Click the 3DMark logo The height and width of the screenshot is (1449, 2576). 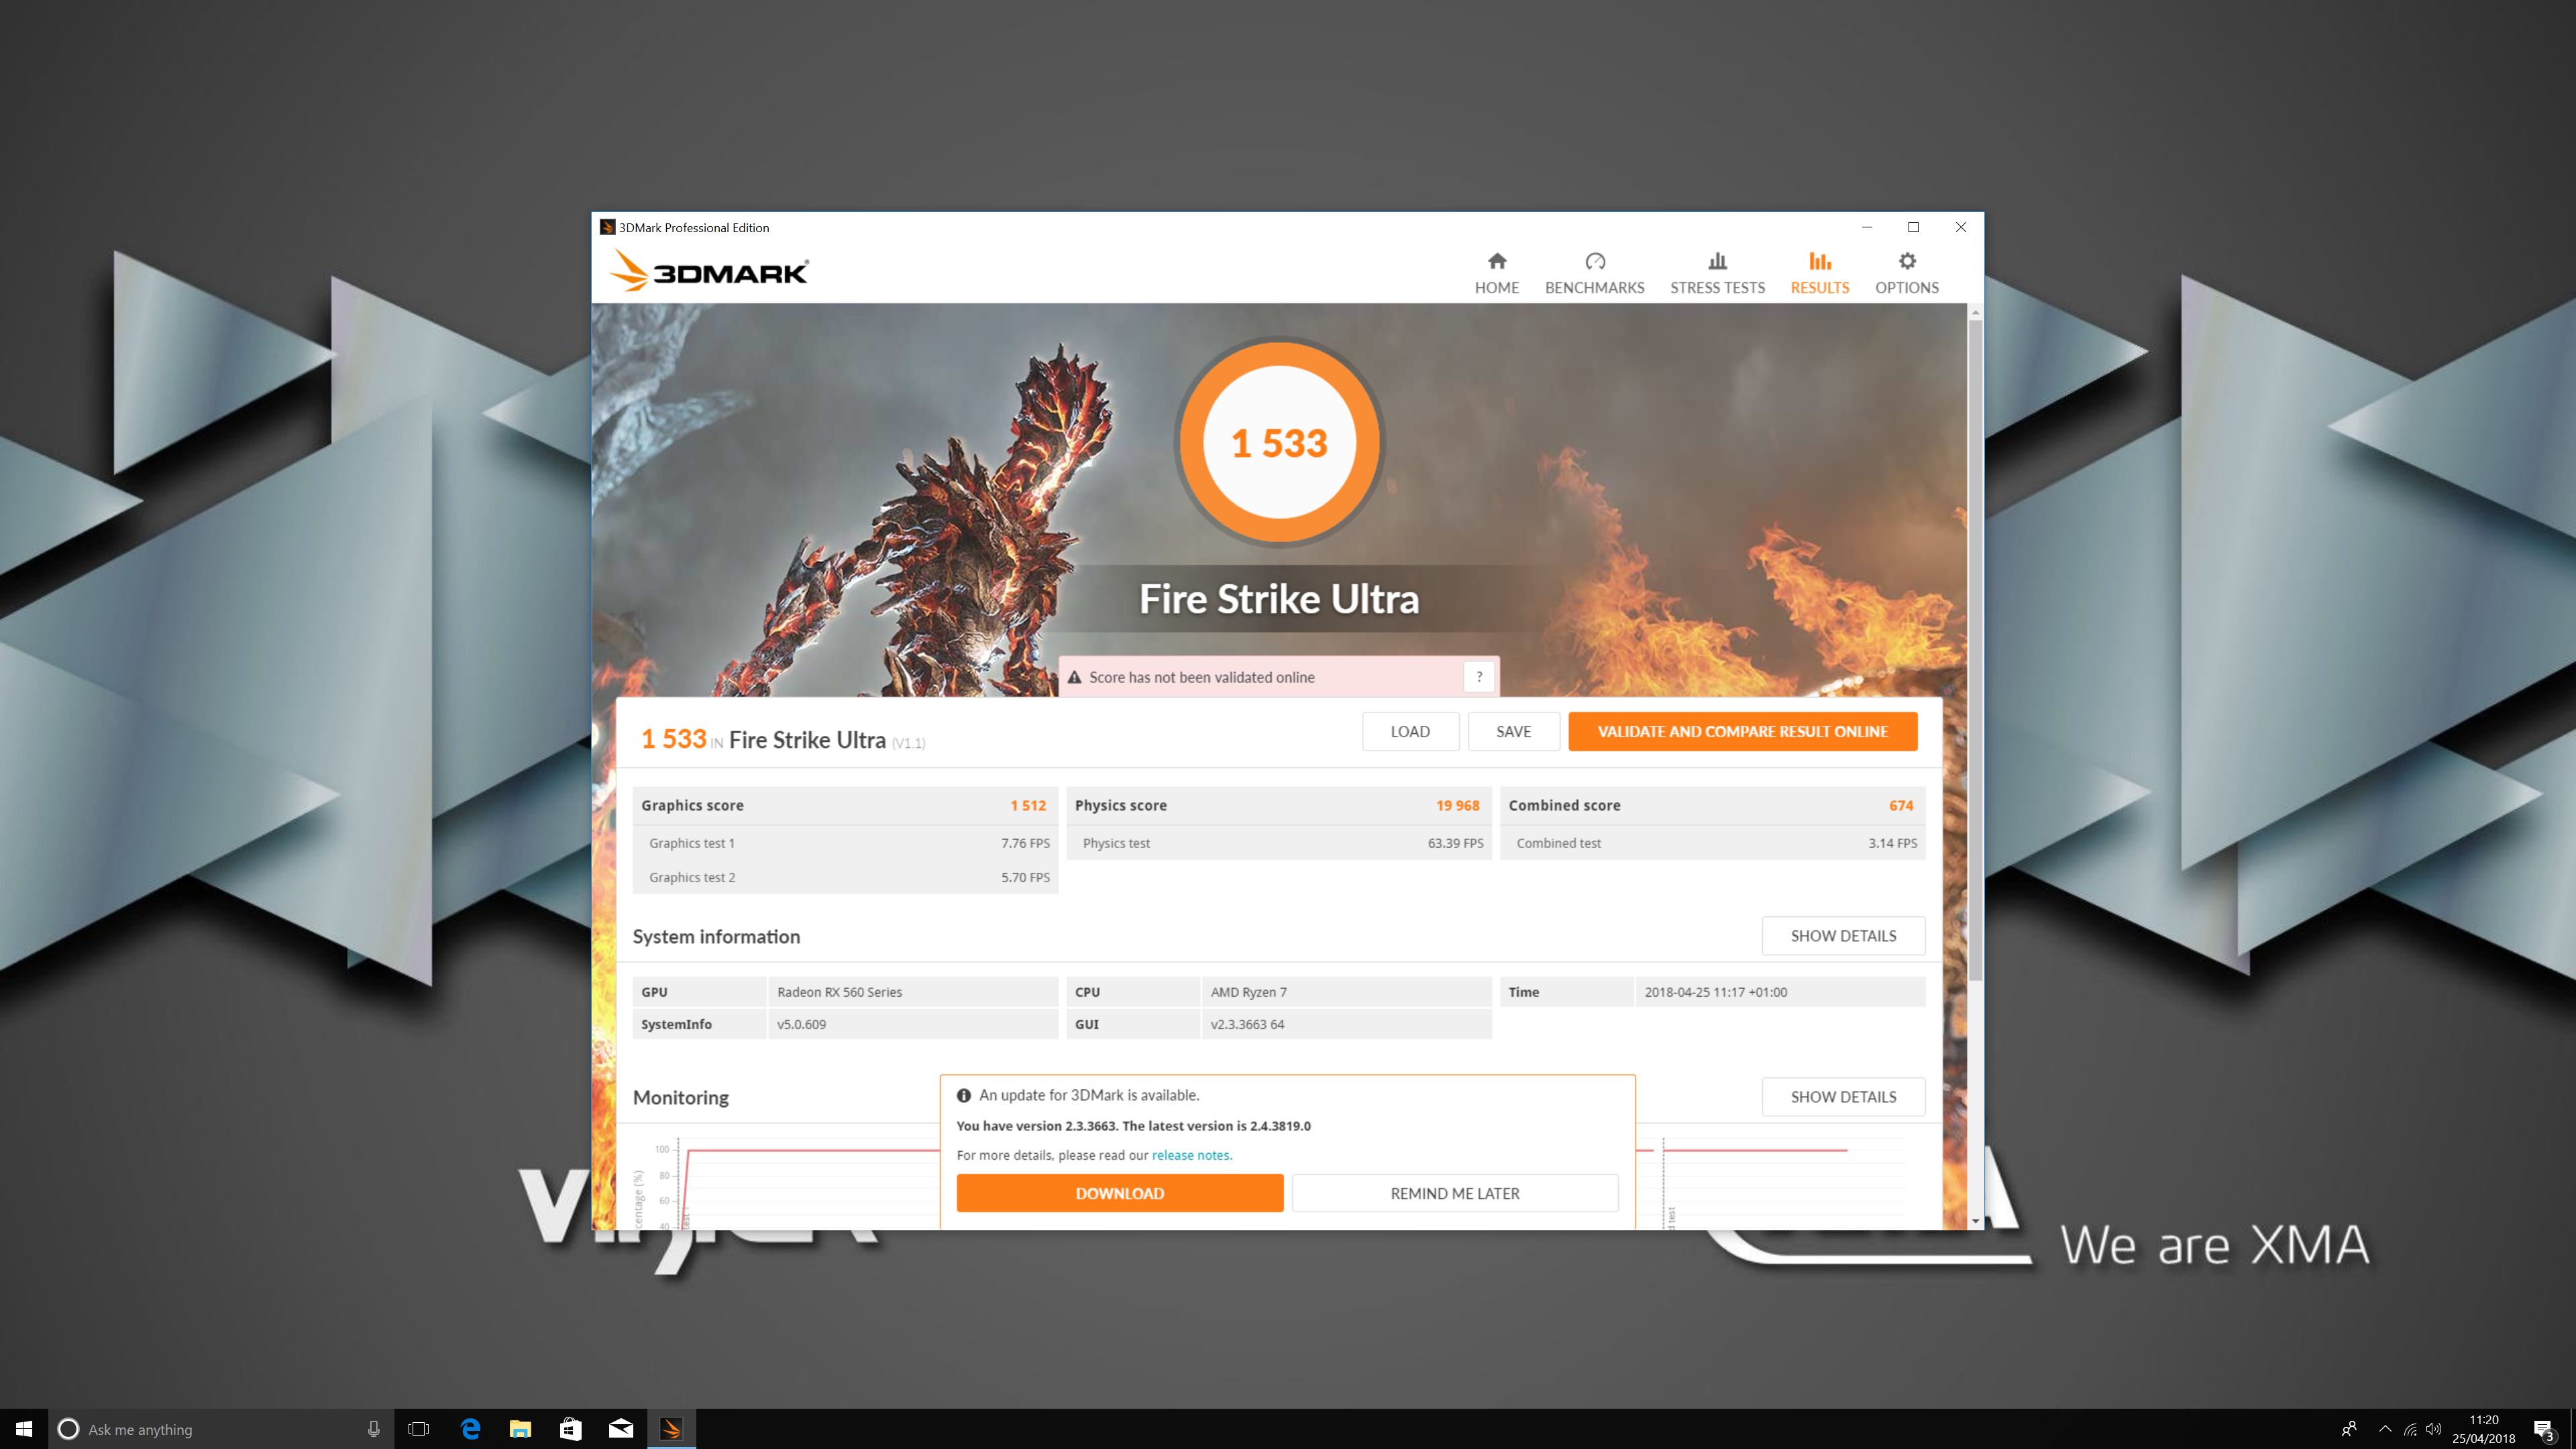click(709, 271)
